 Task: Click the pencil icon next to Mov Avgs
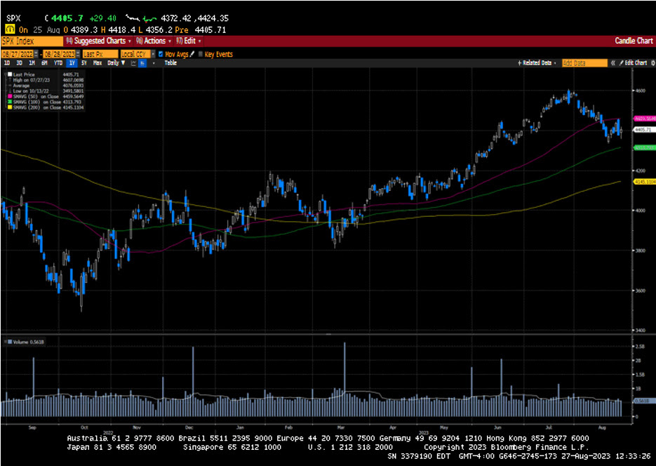191,54
